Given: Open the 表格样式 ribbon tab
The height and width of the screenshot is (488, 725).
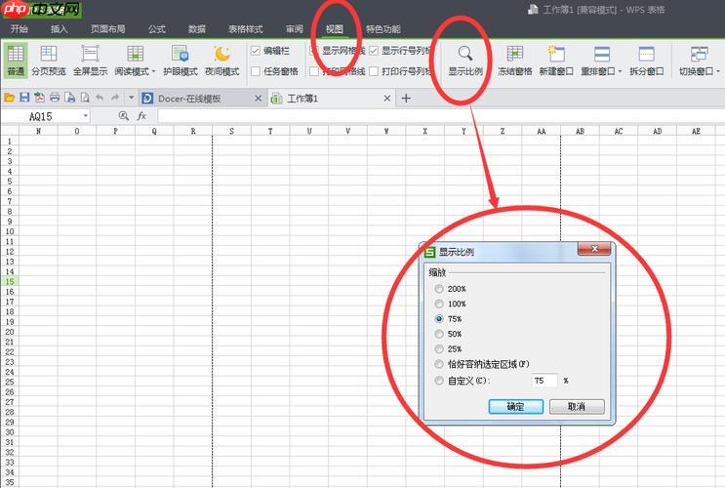Looking at the screenshot, I should [x=246, y=29].
